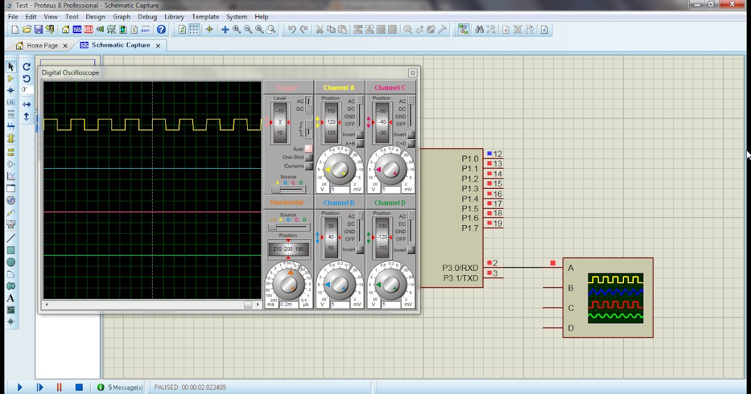751x394 pixels.
Task: Save the design with the disk icon
Action: (38, 29)
